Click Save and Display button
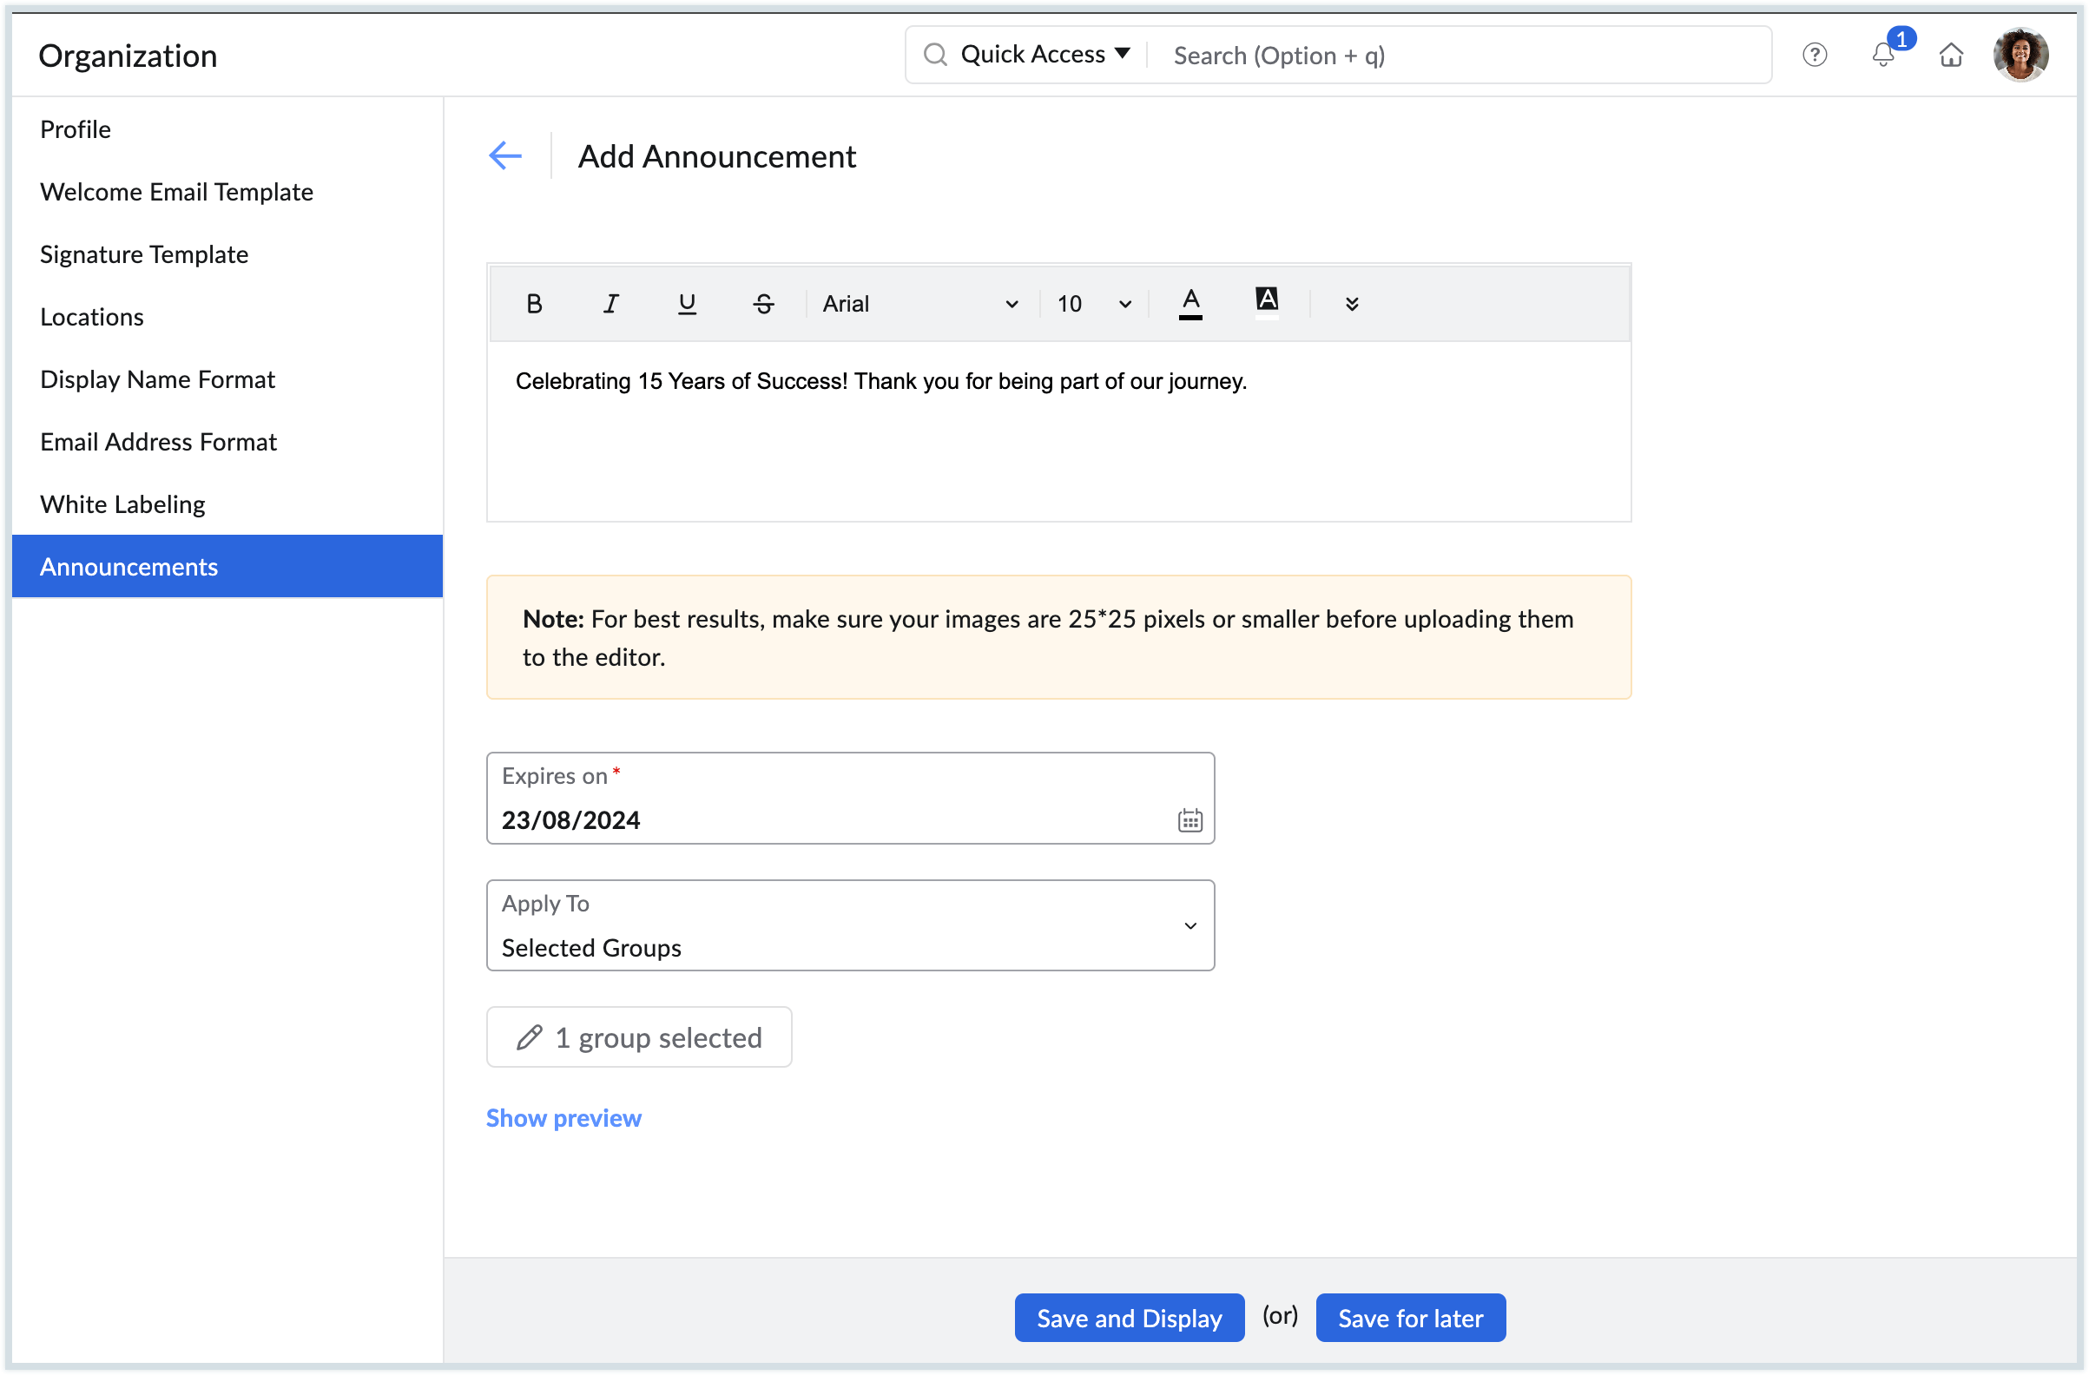Screen dimensions: 2089x1375 [1130, 1317]
